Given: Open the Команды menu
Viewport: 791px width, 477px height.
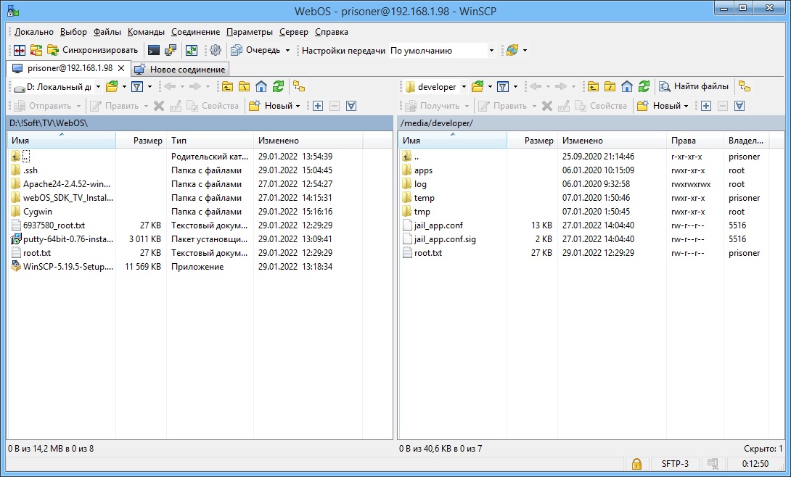Looking at the screenshot, I should tap(146, 32).
